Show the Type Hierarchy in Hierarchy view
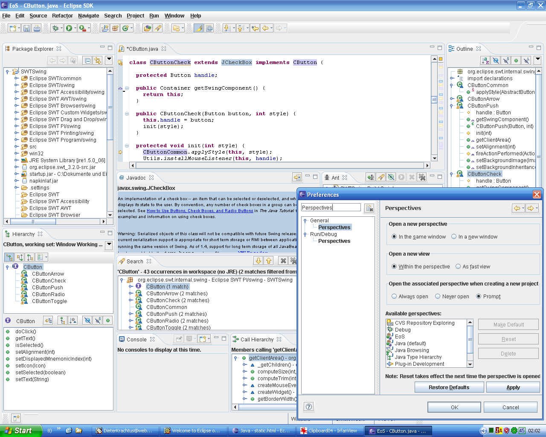Viewport: 546px width, 437px height. (x=9, y=257)
